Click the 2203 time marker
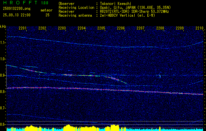 (62, 28)
